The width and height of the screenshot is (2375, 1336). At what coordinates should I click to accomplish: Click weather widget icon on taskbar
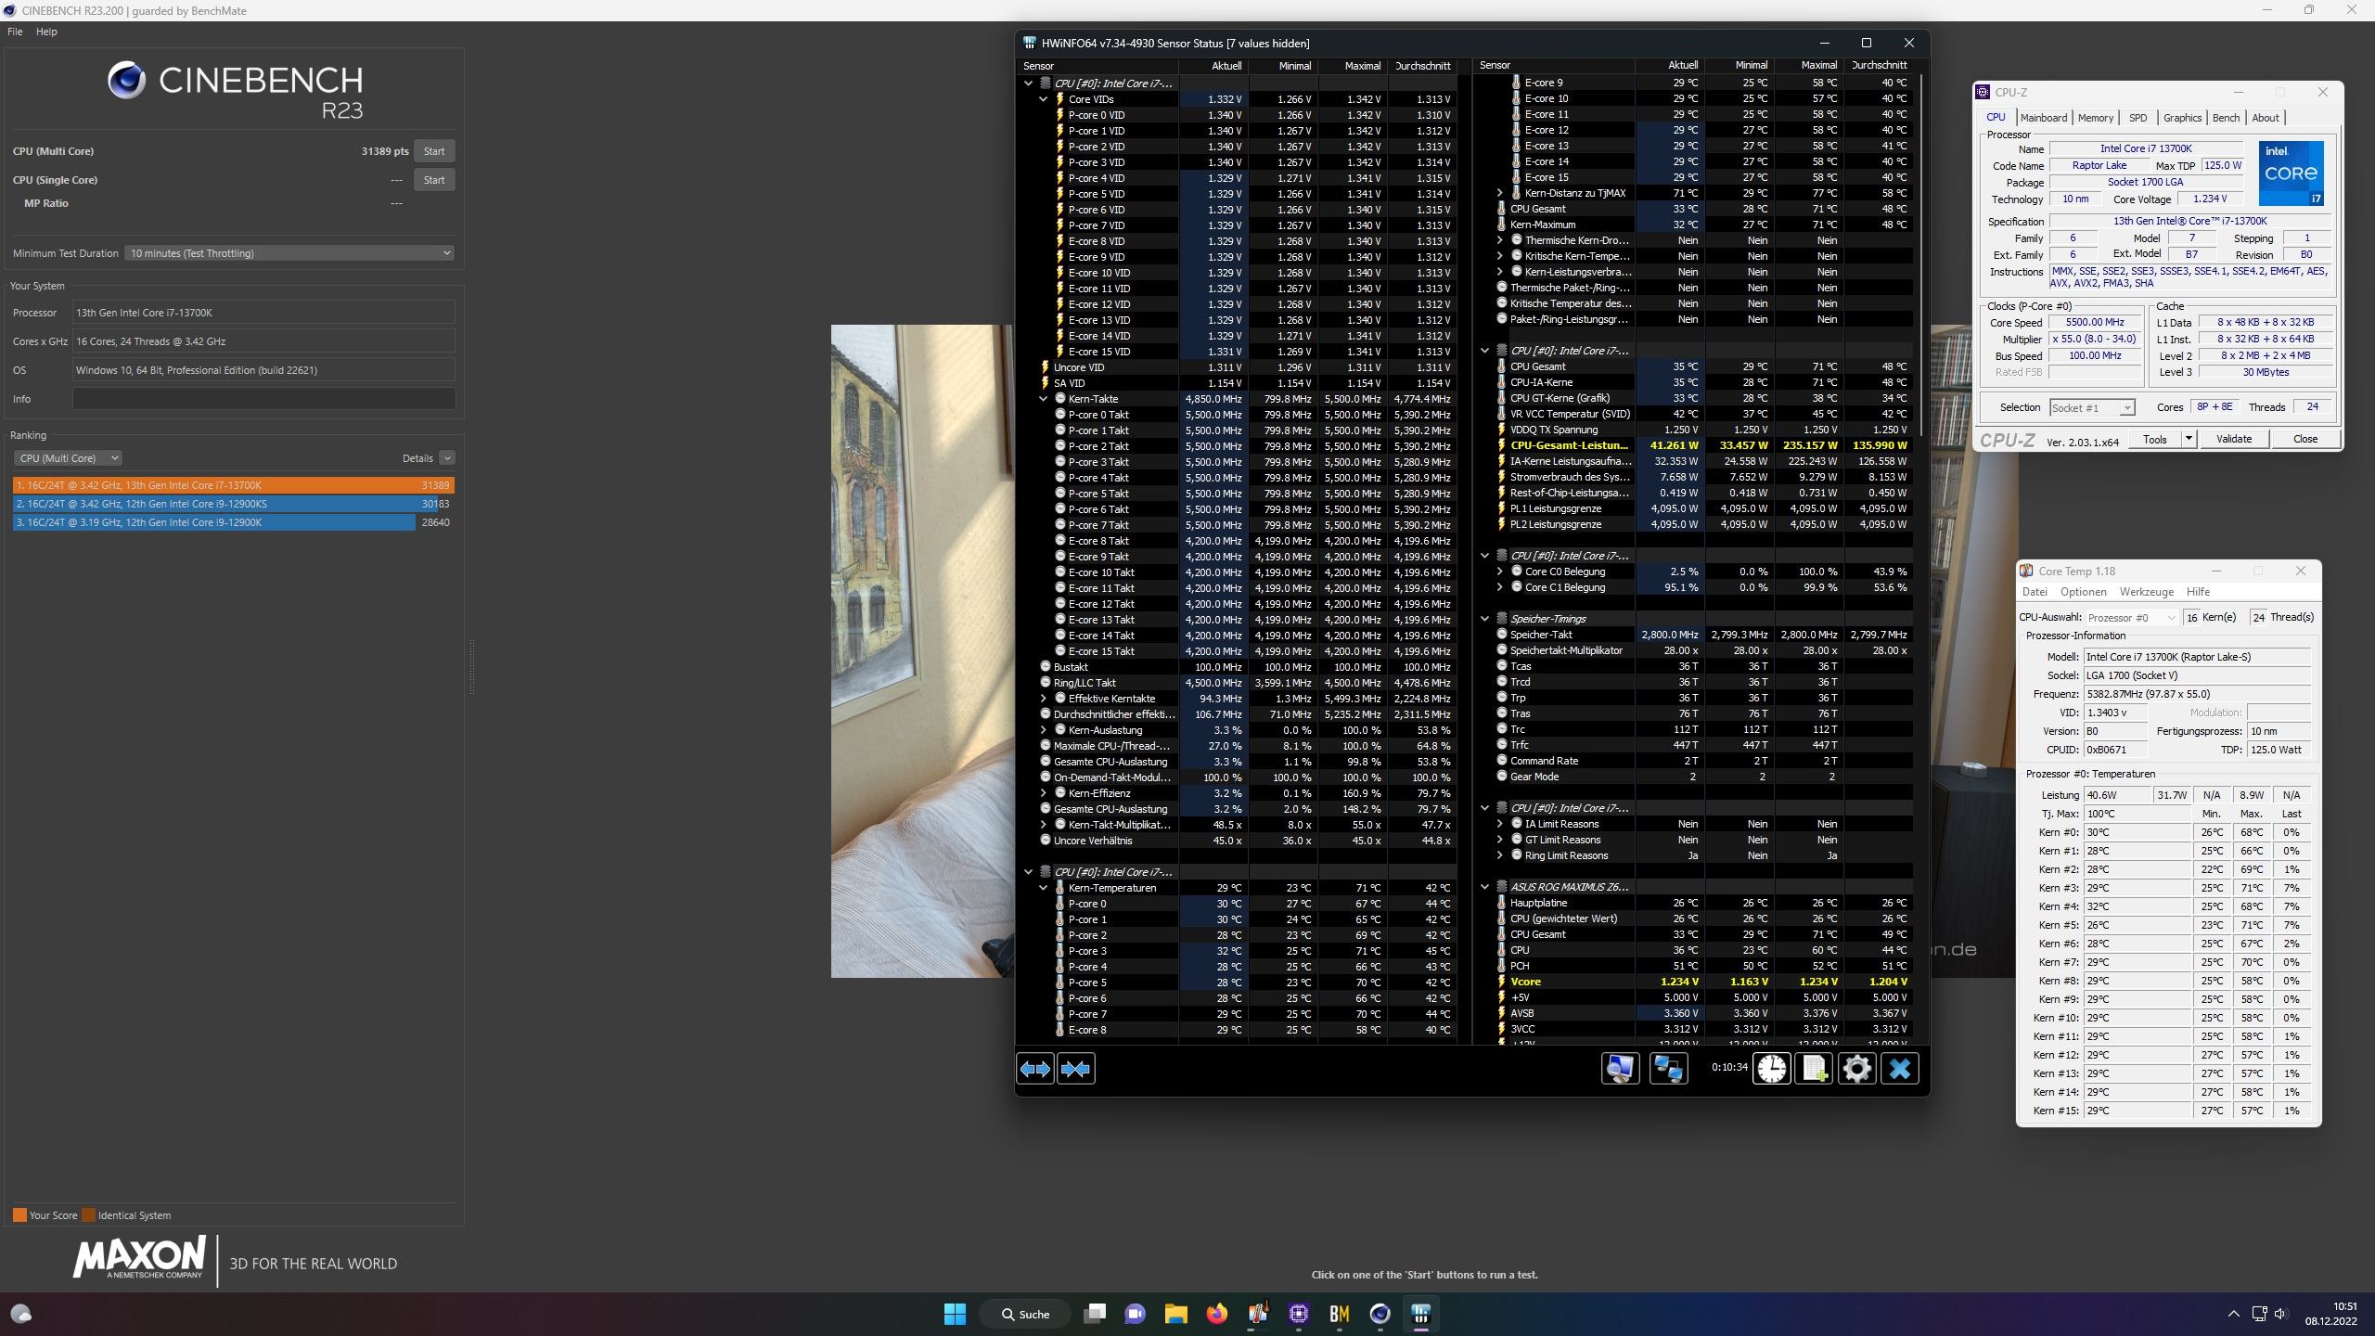pos(20,1314)
